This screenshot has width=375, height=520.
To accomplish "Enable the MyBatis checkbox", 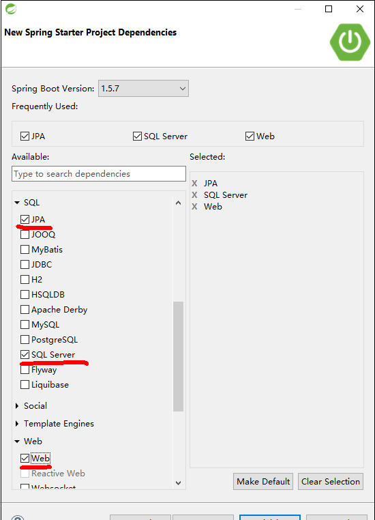I will point(25,249).
